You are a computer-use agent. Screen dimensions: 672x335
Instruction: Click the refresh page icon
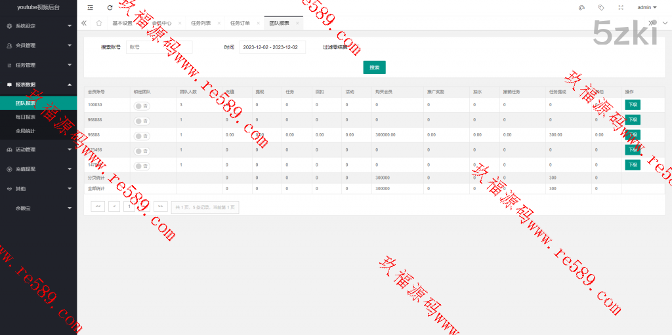(110, 8)
